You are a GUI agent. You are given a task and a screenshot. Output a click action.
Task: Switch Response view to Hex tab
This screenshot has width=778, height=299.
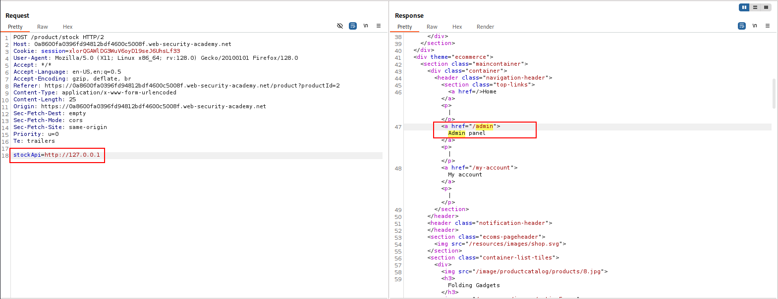[x=457, y=27]
